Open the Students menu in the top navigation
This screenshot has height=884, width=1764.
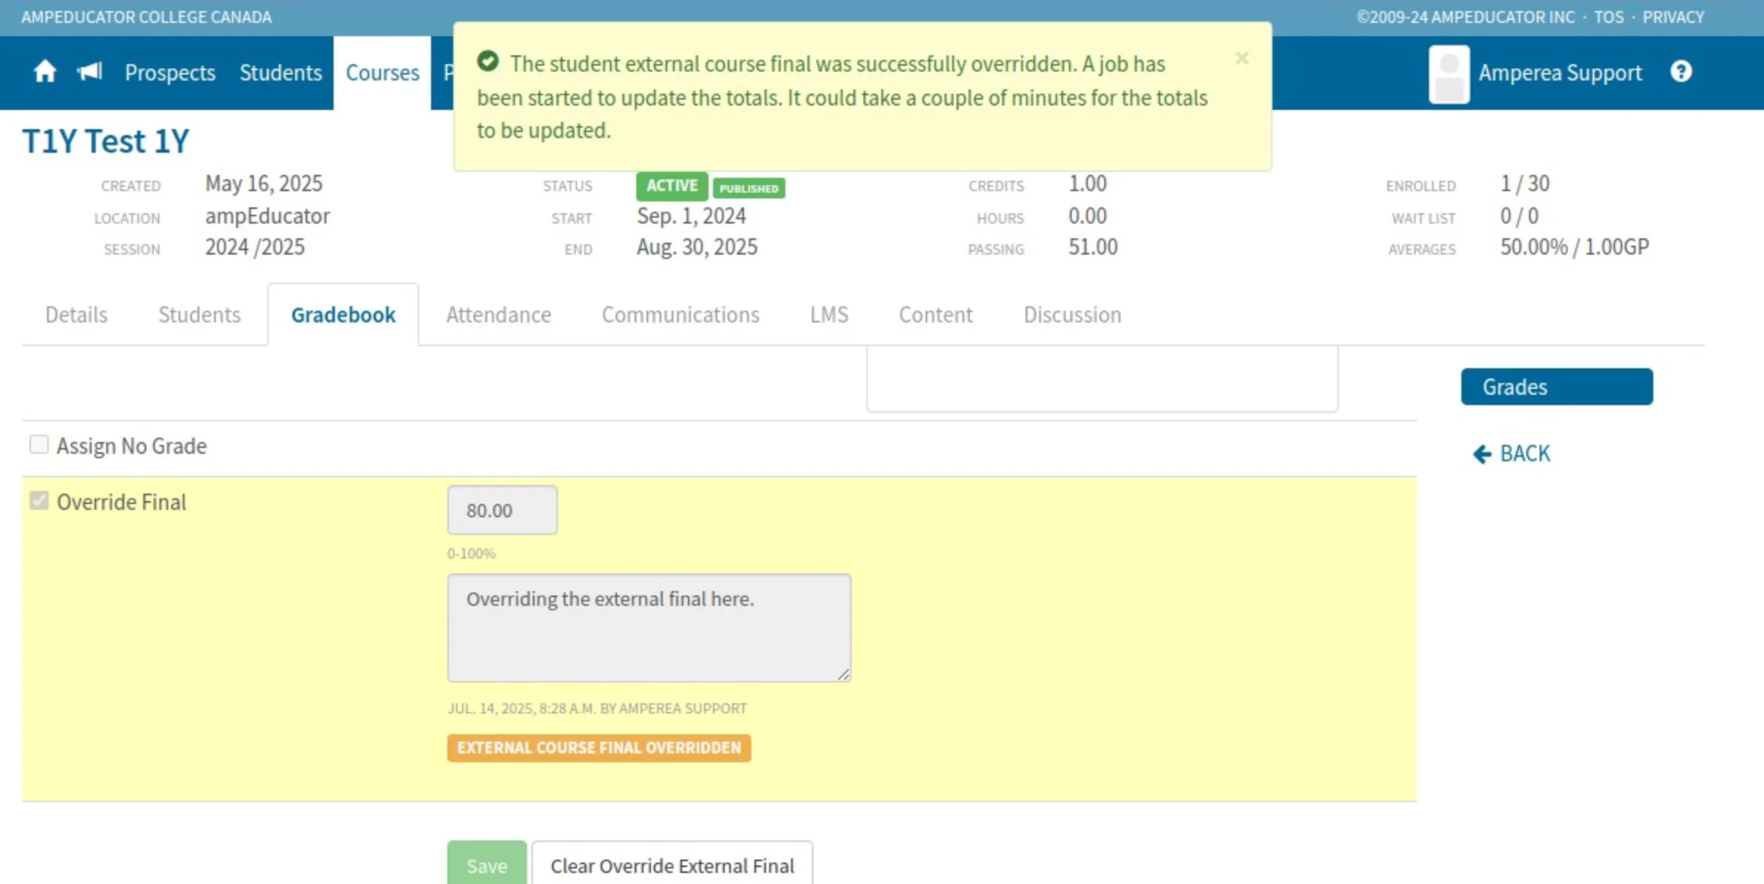(280, 72)
